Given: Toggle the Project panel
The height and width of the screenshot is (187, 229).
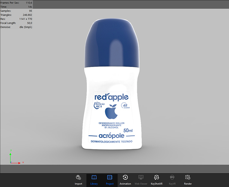Looking at the screenshot, I should coord(110,180).
